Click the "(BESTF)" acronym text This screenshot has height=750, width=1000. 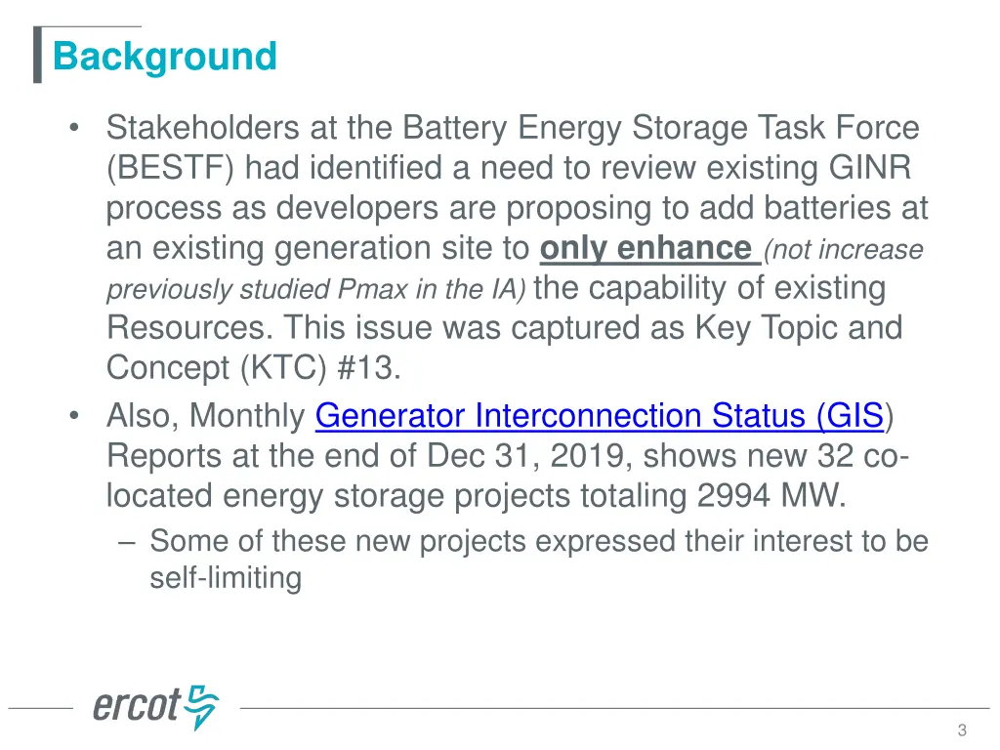(171, 168)
